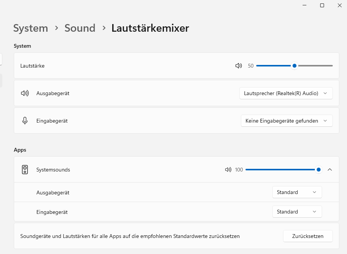This screenshot has height=254, width=347.
Task: Maximize the settings window
Action: tap(322, 5)
